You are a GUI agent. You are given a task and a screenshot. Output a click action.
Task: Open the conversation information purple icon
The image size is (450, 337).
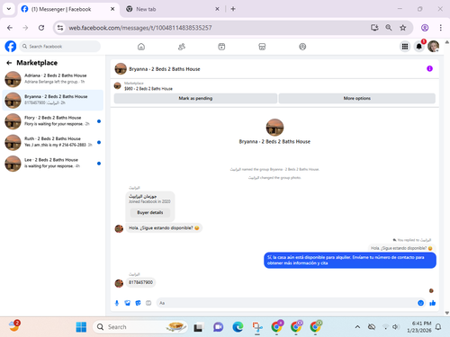click(x=429, y=68)
